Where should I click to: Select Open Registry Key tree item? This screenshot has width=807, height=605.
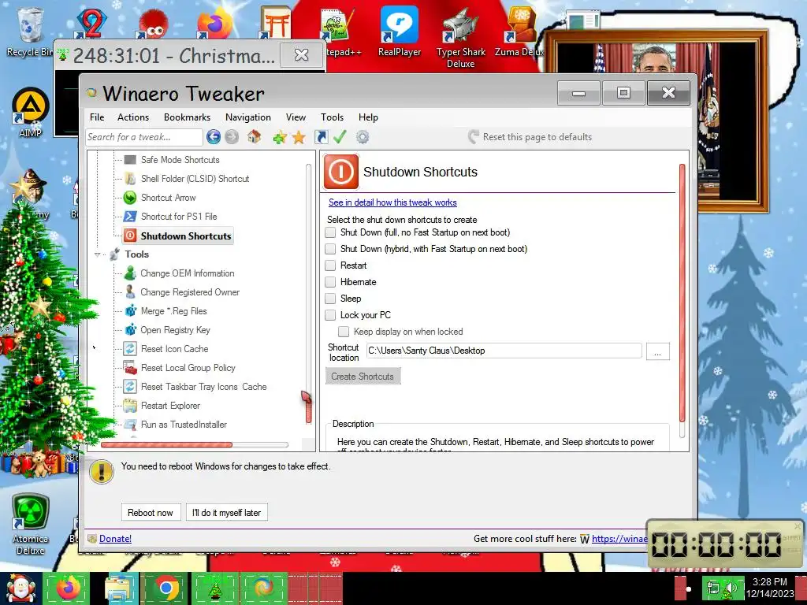(x=176, y=330)
